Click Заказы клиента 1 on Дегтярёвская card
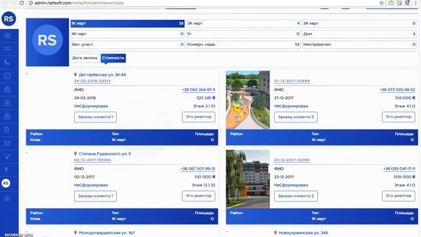Screen dimensions: 421x237 [95, 117]
